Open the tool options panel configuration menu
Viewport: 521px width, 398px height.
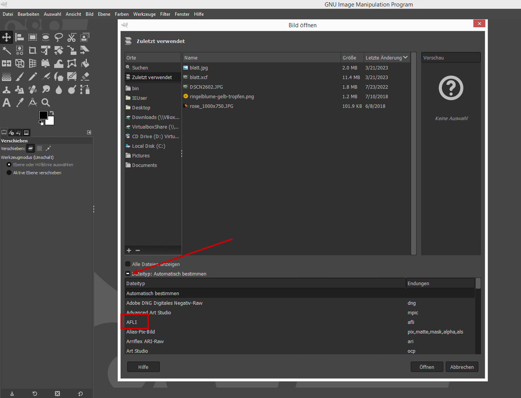pos(89,132)
